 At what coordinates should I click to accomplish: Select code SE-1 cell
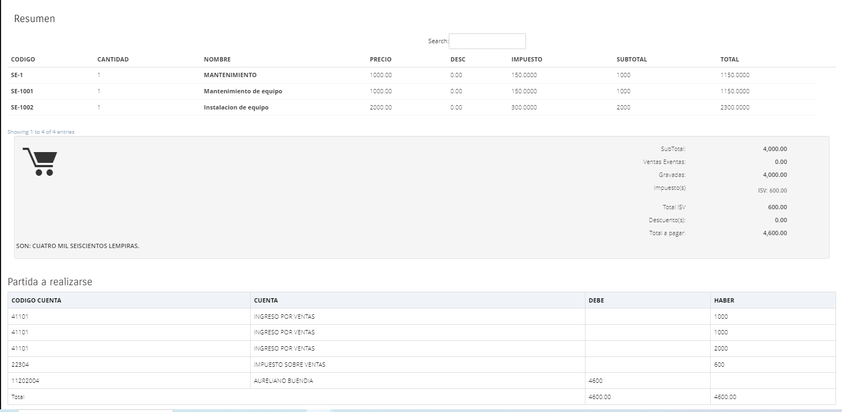(17, 75)
